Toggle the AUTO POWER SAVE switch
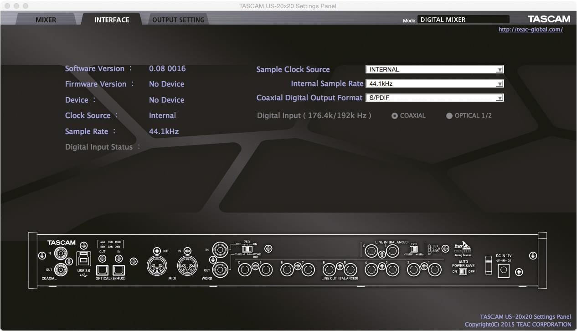The width and height of the screenshot is (577, 331). 463,271
